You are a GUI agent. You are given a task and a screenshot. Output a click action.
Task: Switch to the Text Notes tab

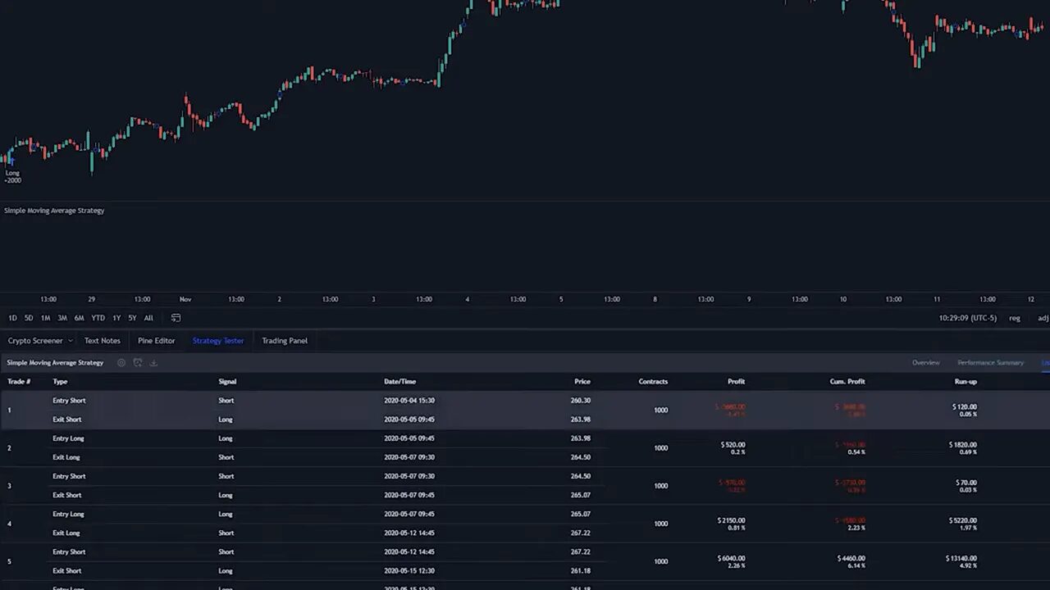(102, 340)
